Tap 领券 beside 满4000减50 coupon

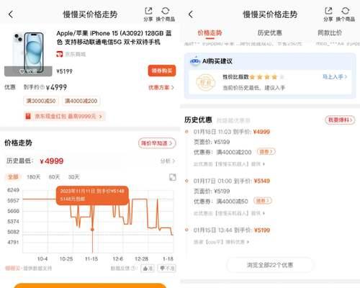click(263, 201)
